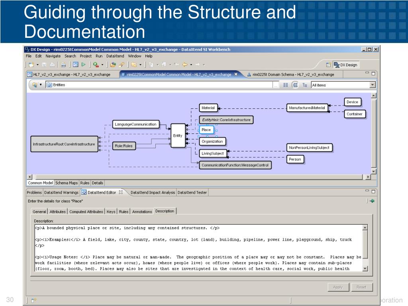Open the Project menu
Viewport: 408px width, 306px height.
pyautogui.click(x=86, y=56)
